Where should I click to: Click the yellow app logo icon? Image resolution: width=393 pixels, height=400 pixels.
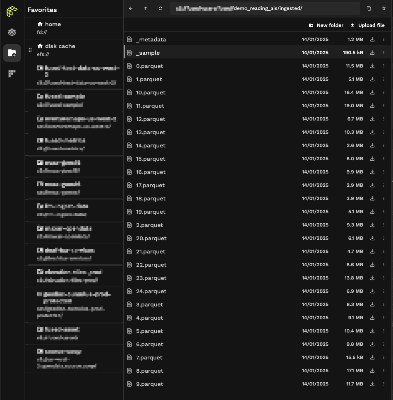click(12, 12)
